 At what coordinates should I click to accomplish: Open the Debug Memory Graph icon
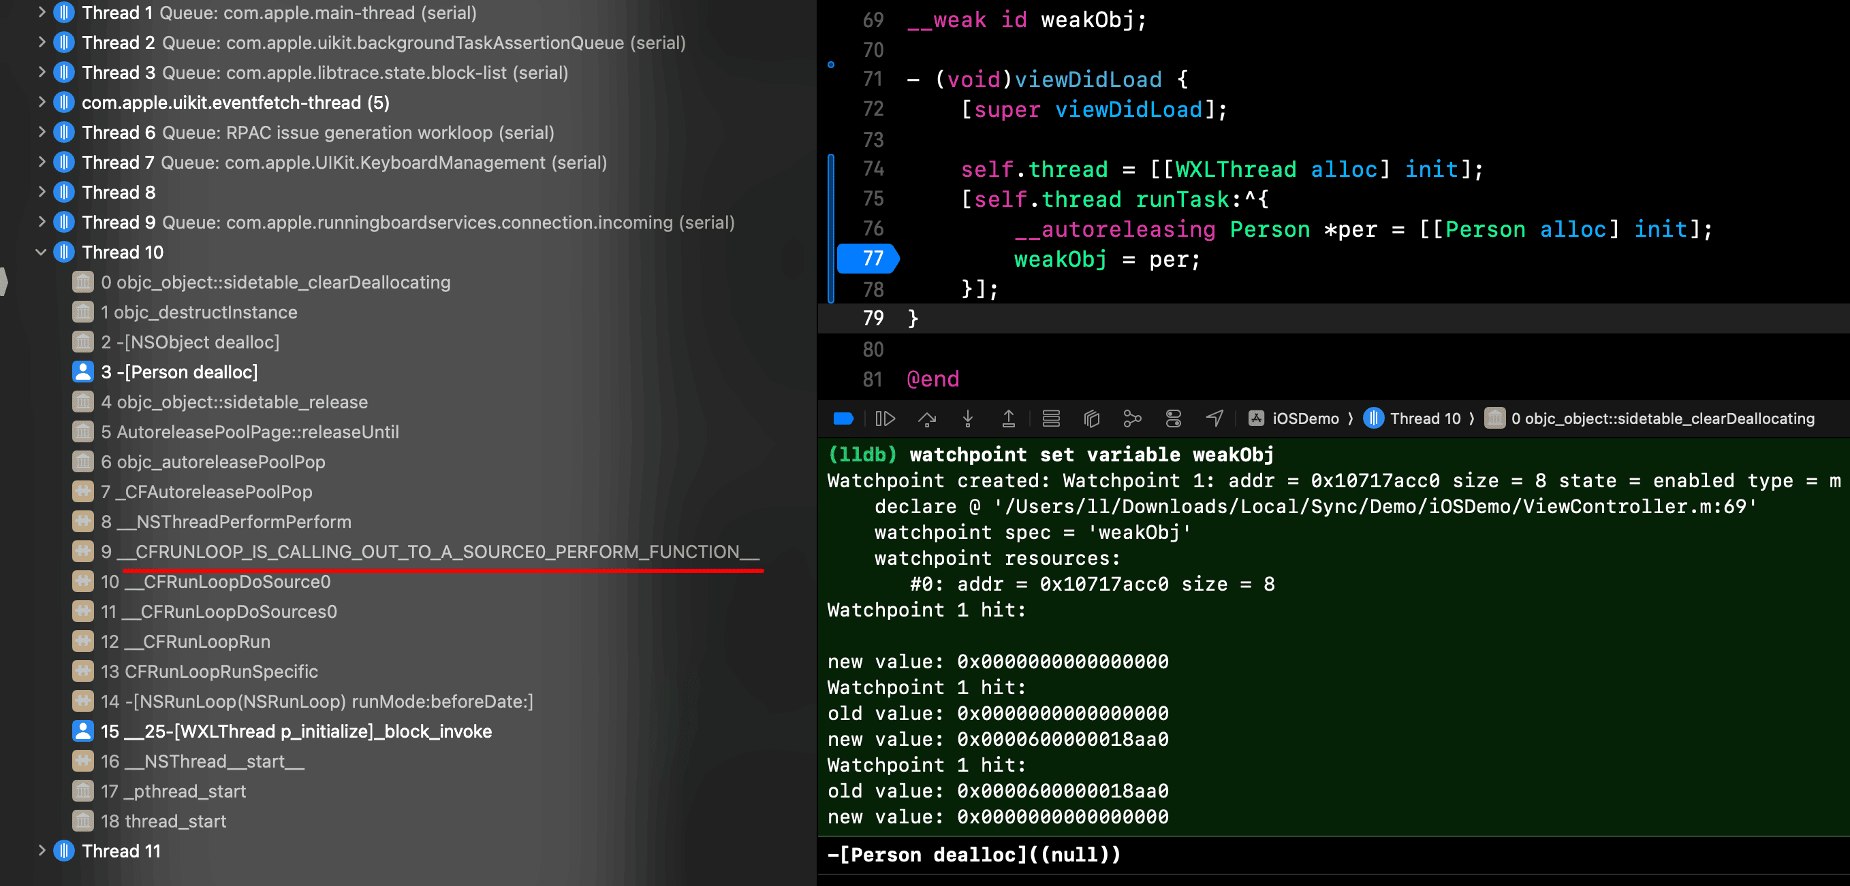pos(1132,419)
